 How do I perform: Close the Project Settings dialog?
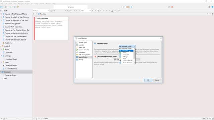(161, 38)
